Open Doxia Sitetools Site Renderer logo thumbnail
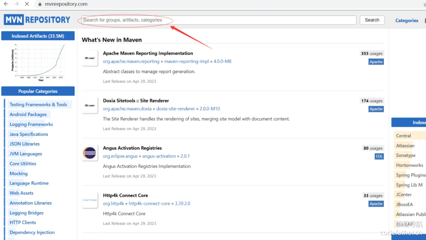This screenshot has width=426, height=240. click(90, 106)
